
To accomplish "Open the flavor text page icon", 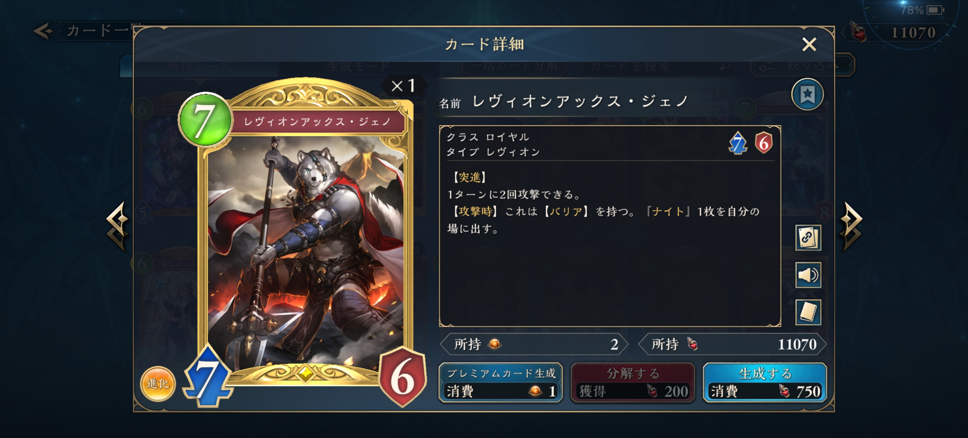I will click(x=808, y=312).
